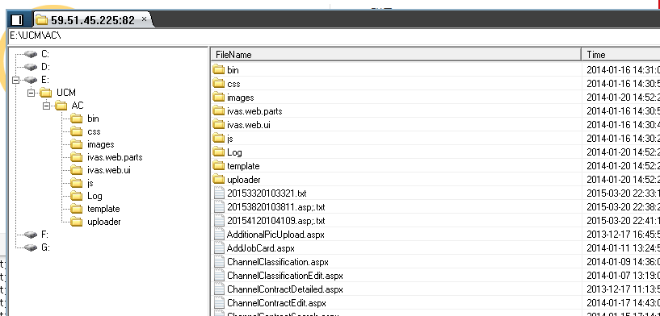Screen dimensions: 660x316
Task: Close the 59.51.45.225:82 tab
Action: click(144, 19)
